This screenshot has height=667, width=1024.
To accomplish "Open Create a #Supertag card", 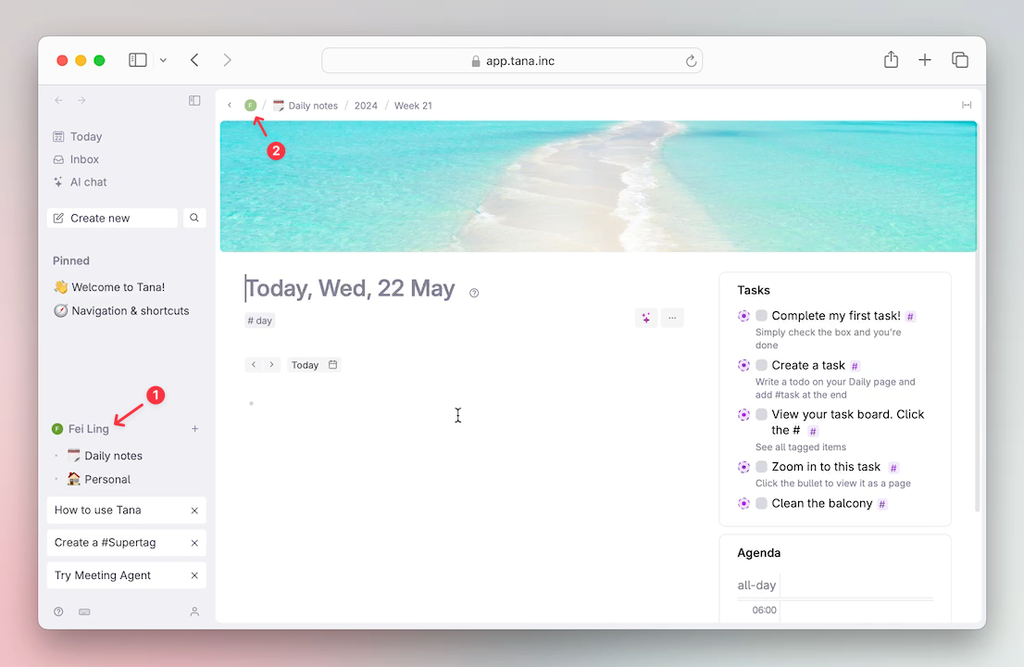I will point(118,543).
